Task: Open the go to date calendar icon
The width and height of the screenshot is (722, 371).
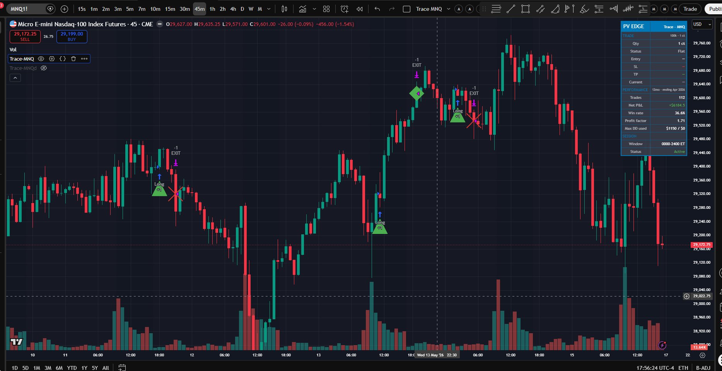Action: pos(122,368)
